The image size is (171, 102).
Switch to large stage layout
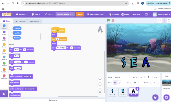[x=164, y=20]
